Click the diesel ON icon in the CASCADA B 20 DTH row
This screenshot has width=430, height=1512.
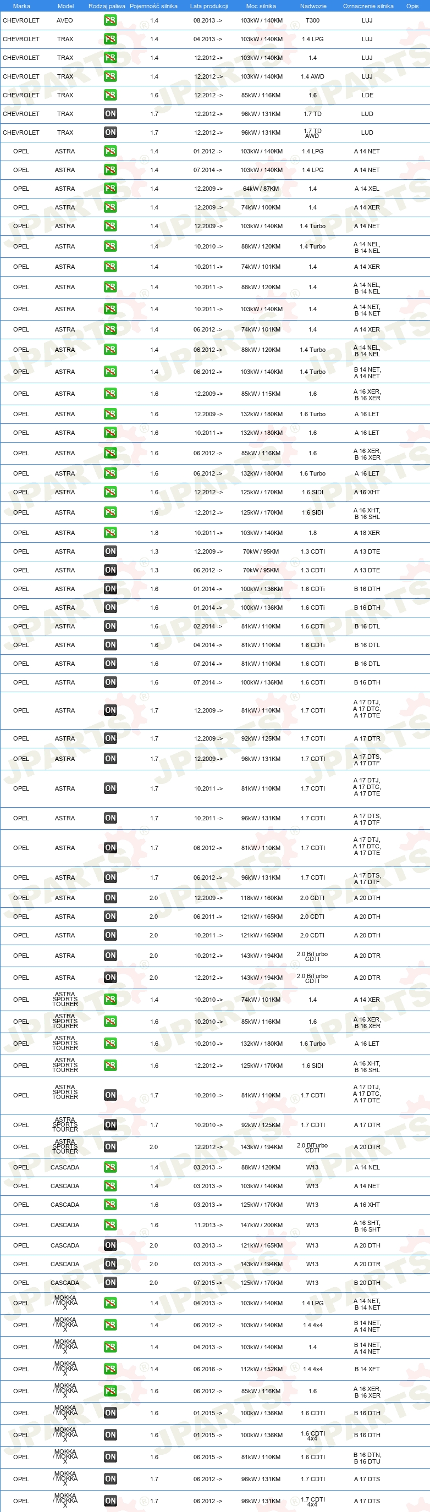[x=111, y=1283]
